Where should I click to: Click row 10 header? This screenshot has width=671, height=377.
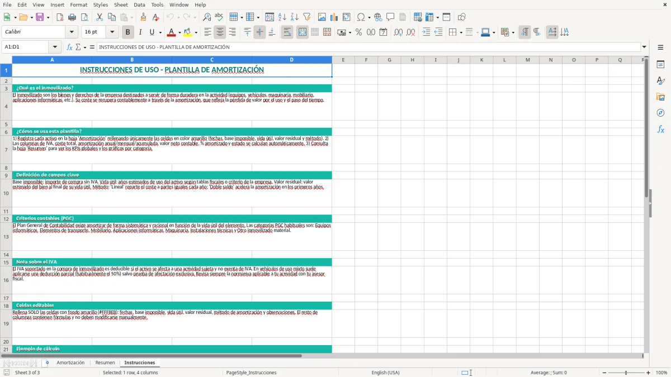6,193
